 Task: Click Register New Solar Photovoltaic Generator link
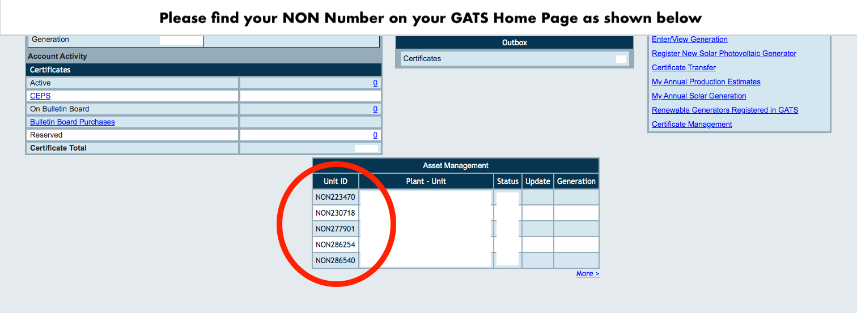point(724,53)
